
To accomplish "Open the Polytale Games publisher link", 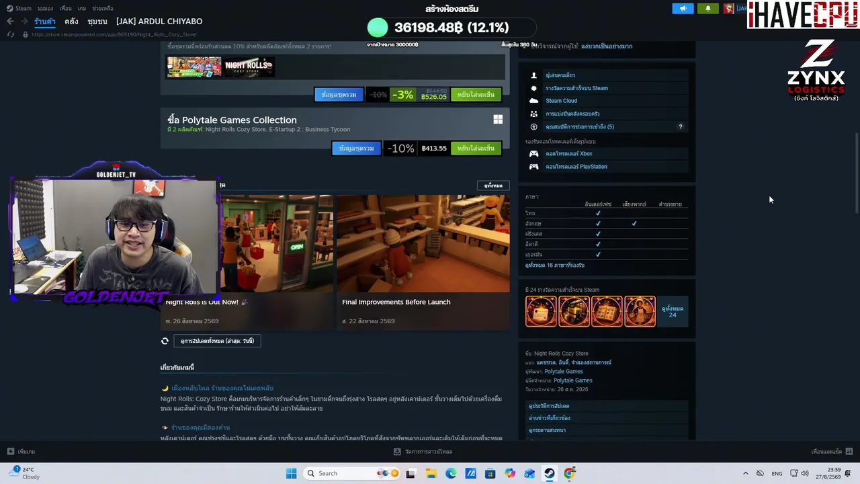I will 573,380.
